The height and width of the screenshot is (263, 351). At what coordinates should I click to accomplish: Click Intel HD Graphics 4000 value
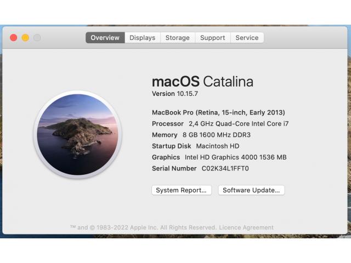coord(235,157)
